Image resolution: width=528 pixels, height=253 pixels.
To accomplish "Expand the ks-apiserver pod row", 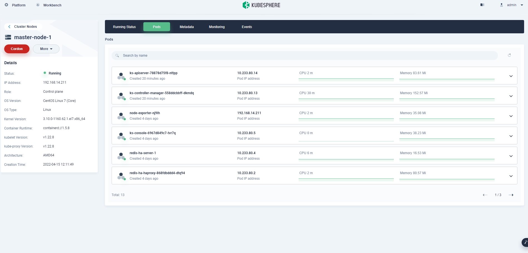I will pos(511,76).
